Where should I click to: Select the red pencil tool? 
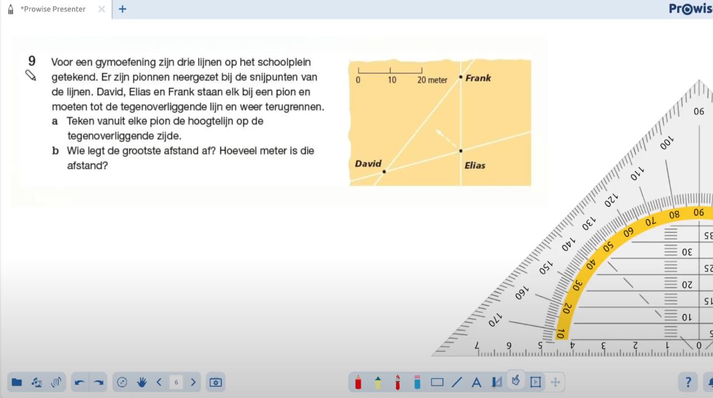coord(358,382)
